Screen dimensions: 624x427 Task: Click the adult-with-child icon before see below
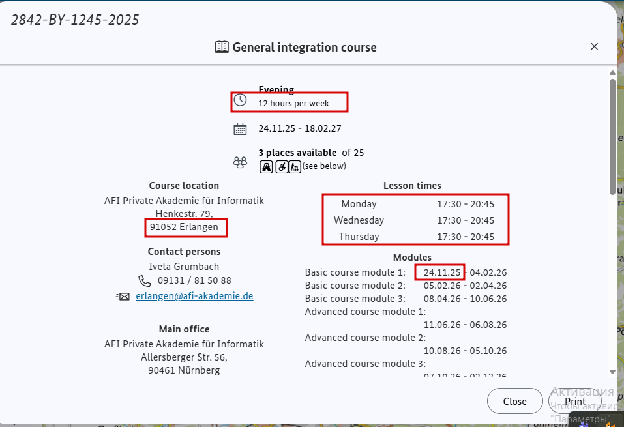(295, 167)
